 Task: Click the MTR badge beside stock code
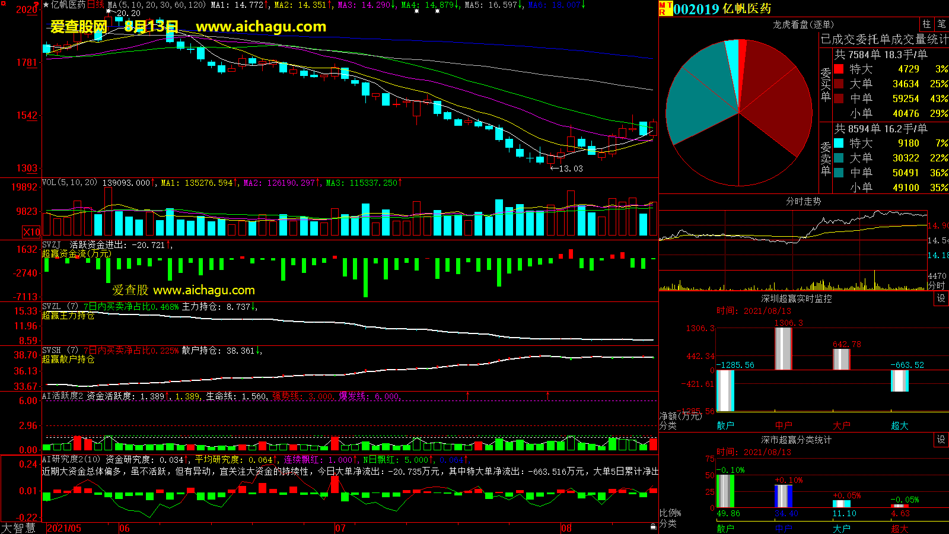coord(665,8)
